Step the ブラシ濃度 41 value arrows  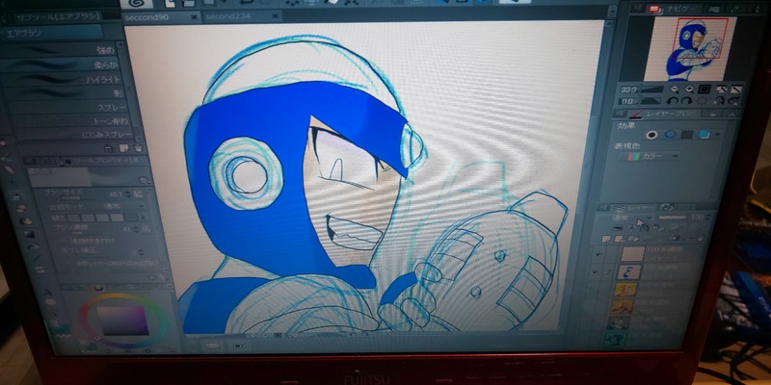point(135,229)
